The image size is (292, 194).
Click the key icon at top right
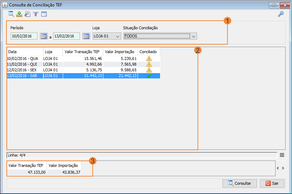[x=281, y=14]
